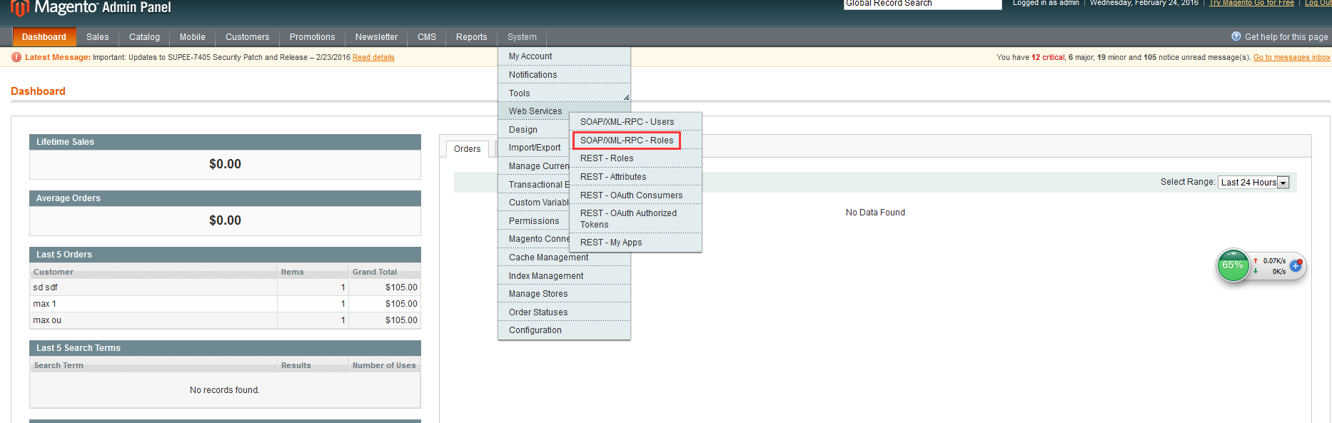Click the blue plus icon on speed widget
The width and height of the screenshot is (1332, 423).
1296,266
